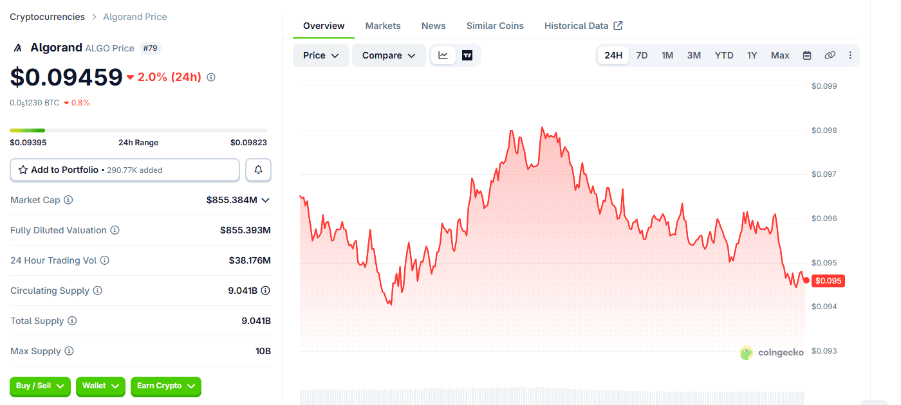
Task: Select the Max time range
Action: point(780,55)
